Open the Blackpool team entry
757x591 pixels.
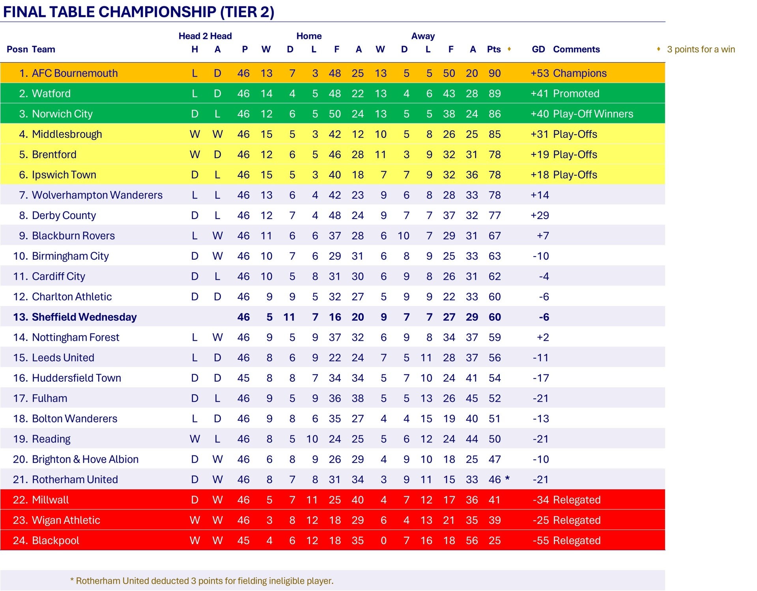[x=55, y=541]
